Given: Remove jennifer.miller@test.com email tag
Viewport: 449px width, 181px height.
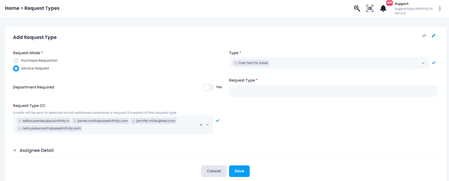Looking at the screenshot, I should [133, 121].
